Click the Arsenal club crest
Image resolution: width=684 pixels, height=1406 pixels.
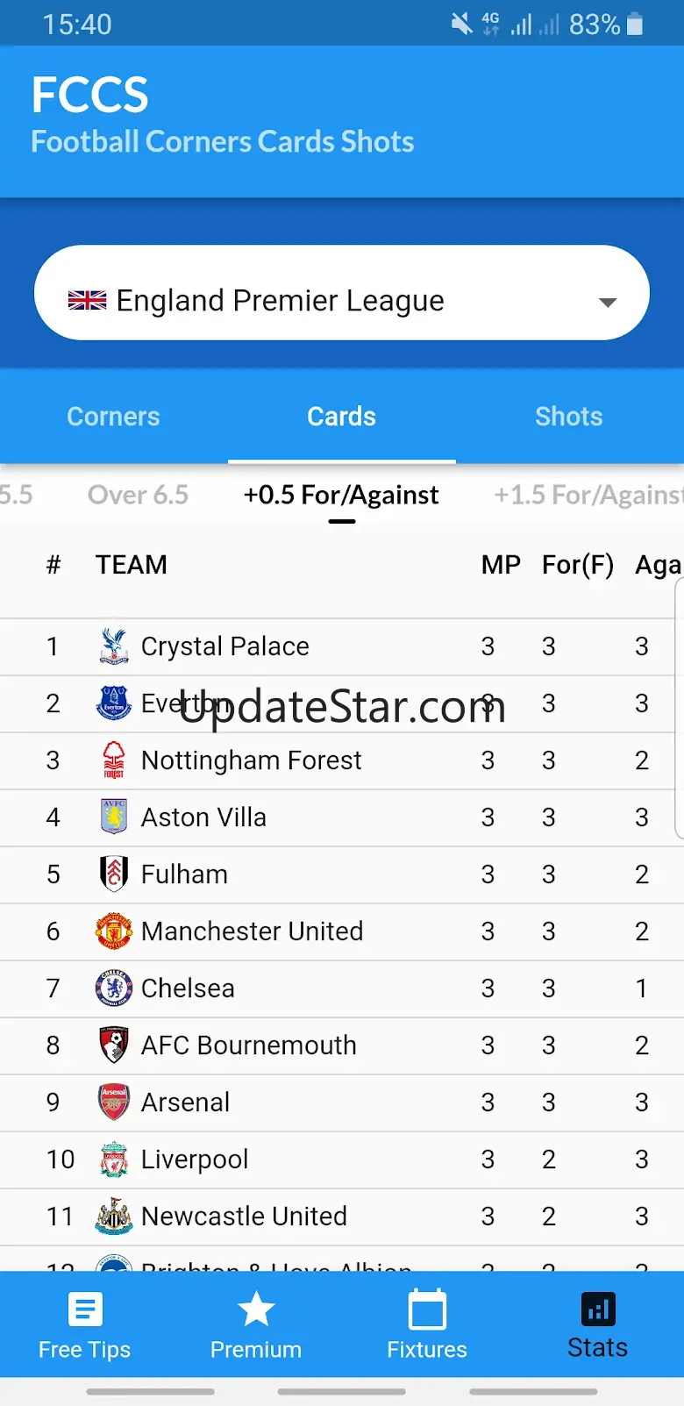click(x=113, y=1103)
